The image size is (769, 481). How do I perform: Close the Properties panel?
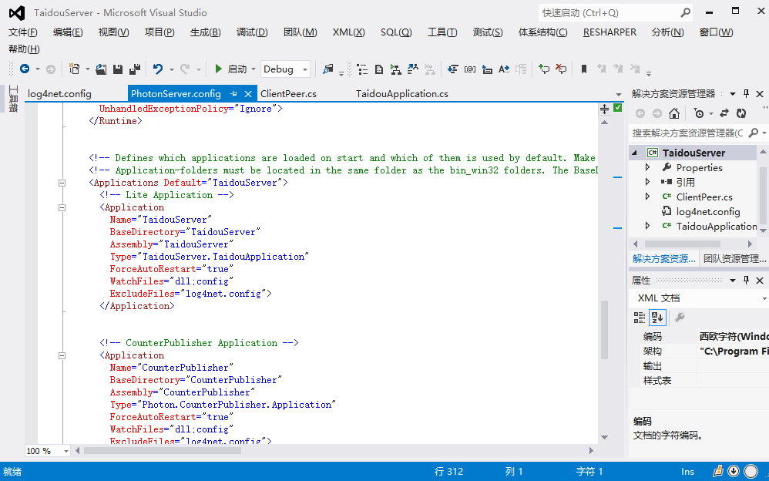point(760,280)
